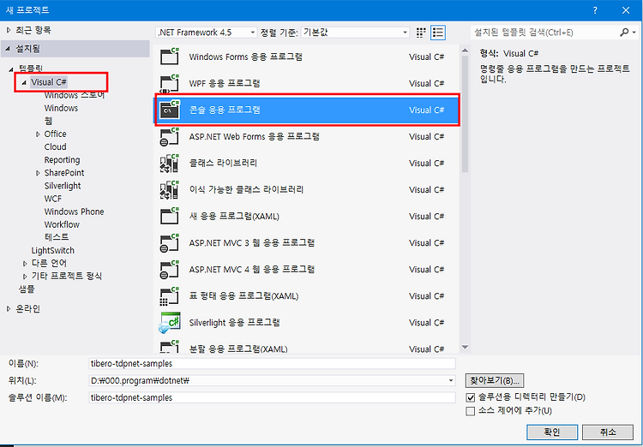Open the dialog help question mark
Viewport: 643px width, 447px height.
[x=595, y=10]
